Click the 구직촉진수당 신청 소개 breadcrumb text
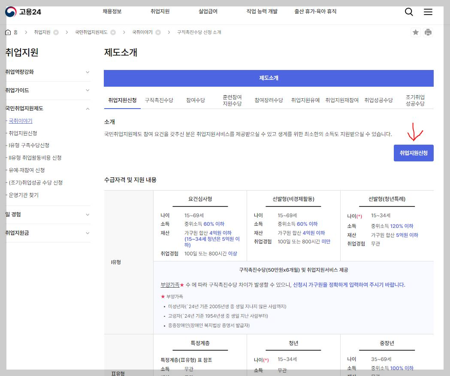 199,32
